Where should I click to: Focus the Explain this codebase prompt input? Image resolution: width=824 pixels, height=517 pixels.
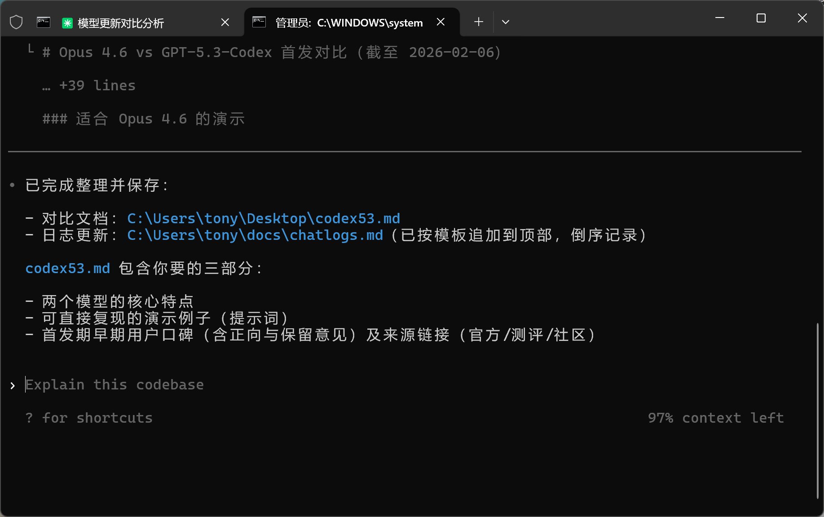[x=115, y=385]
